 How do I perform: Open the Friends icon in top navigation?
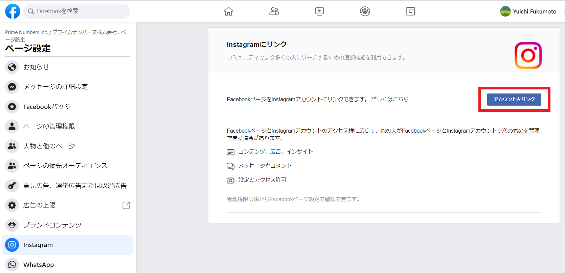[274, 11]
